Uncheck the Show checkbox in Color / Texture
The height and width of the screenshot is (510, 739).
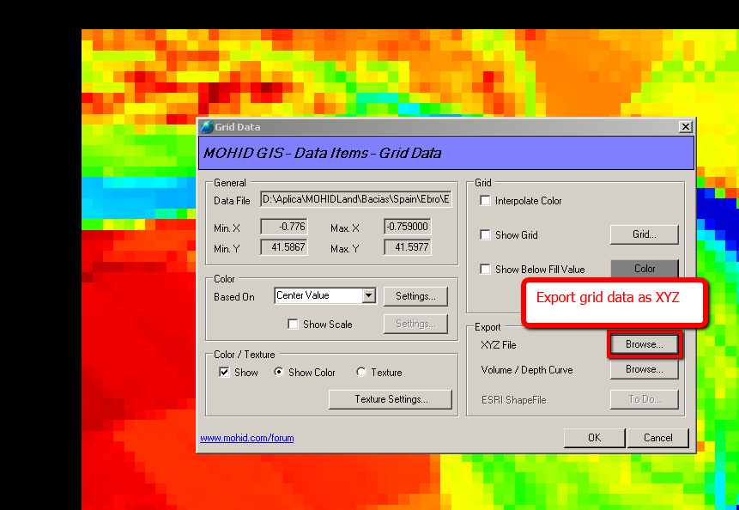[225, 373]
